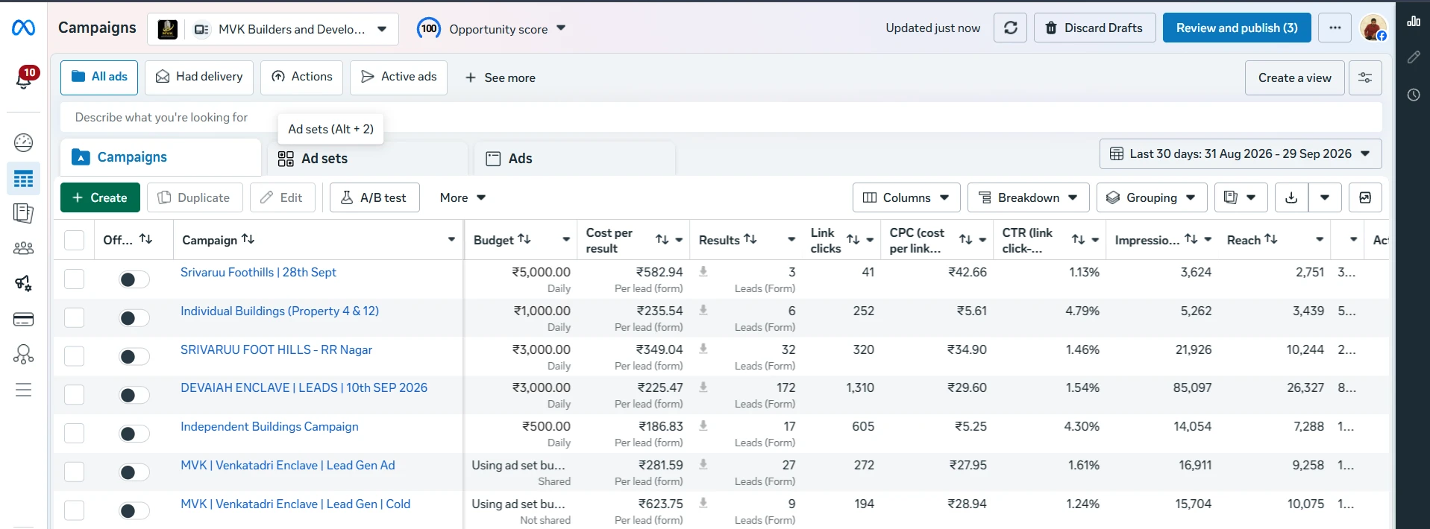Select Had delivery view

pos(199,77)
